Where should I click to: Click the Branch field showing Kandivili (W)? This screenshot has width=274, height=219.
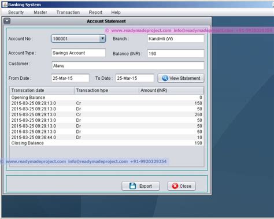[176, 39]
